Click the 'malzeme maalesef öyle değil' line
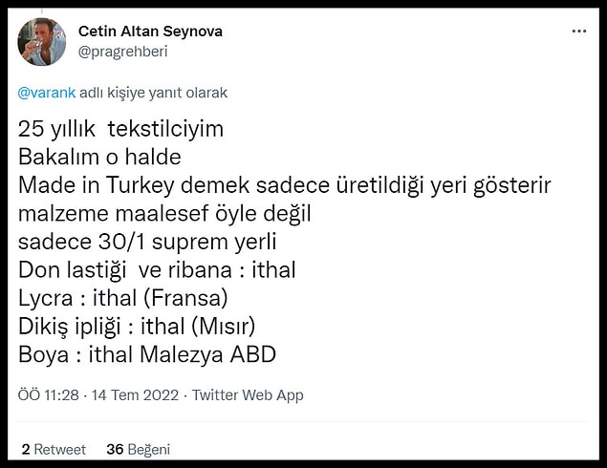 click(164, 214)
